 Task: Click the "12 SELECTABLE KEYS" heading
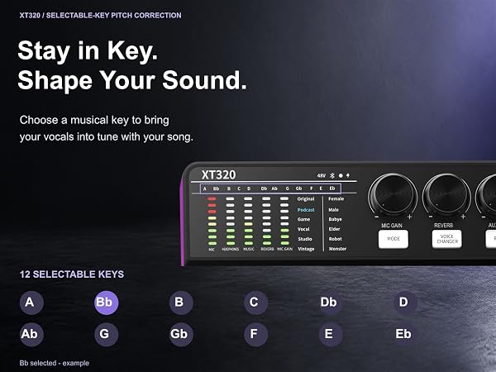point(72,274)
